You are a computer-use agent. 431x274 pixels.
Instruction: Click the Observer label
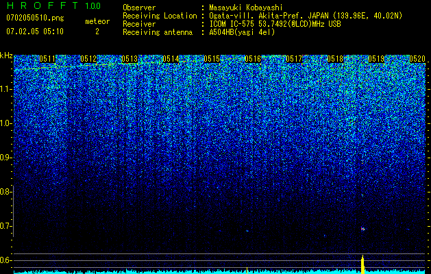pyautogui.click(x=139, y=8)
